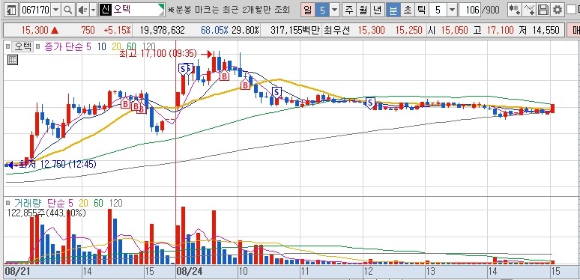Click the B buy marker below the 17,100 peak
The width and height of the screenshot is (580, 280).
coord(224,76)
